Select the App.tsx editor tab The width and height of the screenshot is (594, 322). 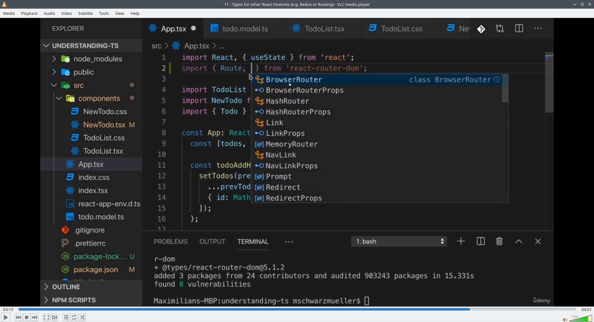[173, 29]
